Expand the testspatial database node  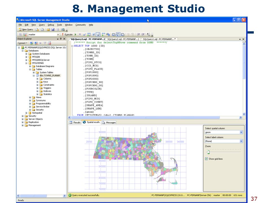coord(26,113)
